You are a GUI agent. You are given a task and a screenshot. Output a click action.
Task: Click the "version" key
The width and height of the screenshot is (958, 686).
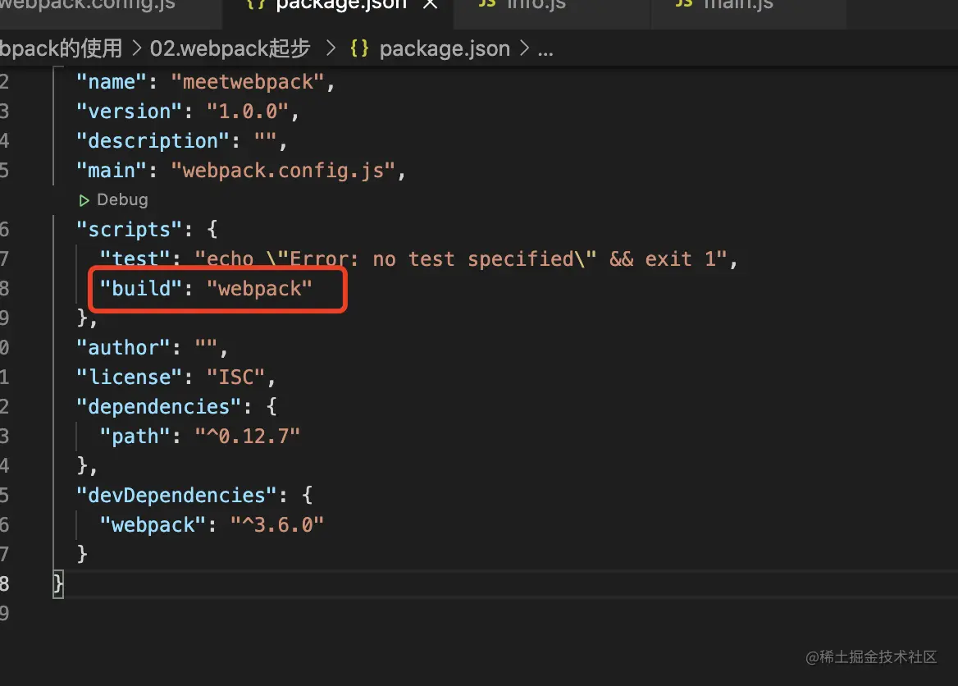(x=130, y=112)
